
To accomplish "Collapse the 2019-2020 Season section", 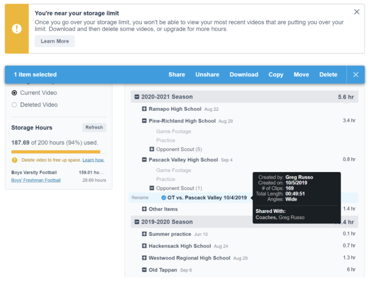I will point(137,222).
